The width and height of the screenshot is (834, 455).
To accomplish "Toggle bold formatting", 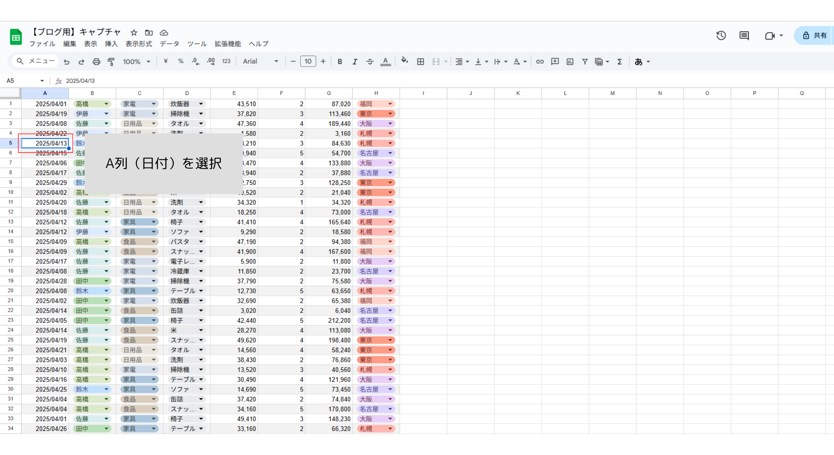I will point(340,62).
